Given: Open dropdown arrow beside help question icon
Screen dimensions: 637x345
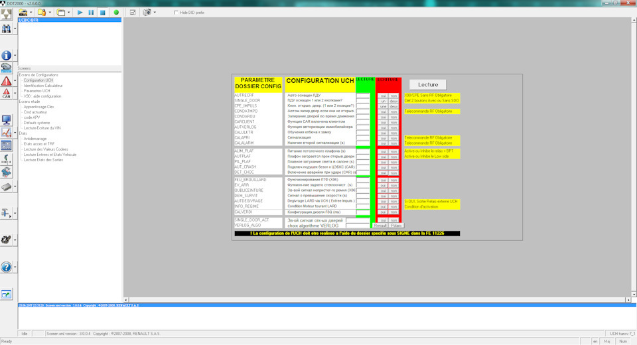Looking at the screenshot, I should tap(15, 267).
